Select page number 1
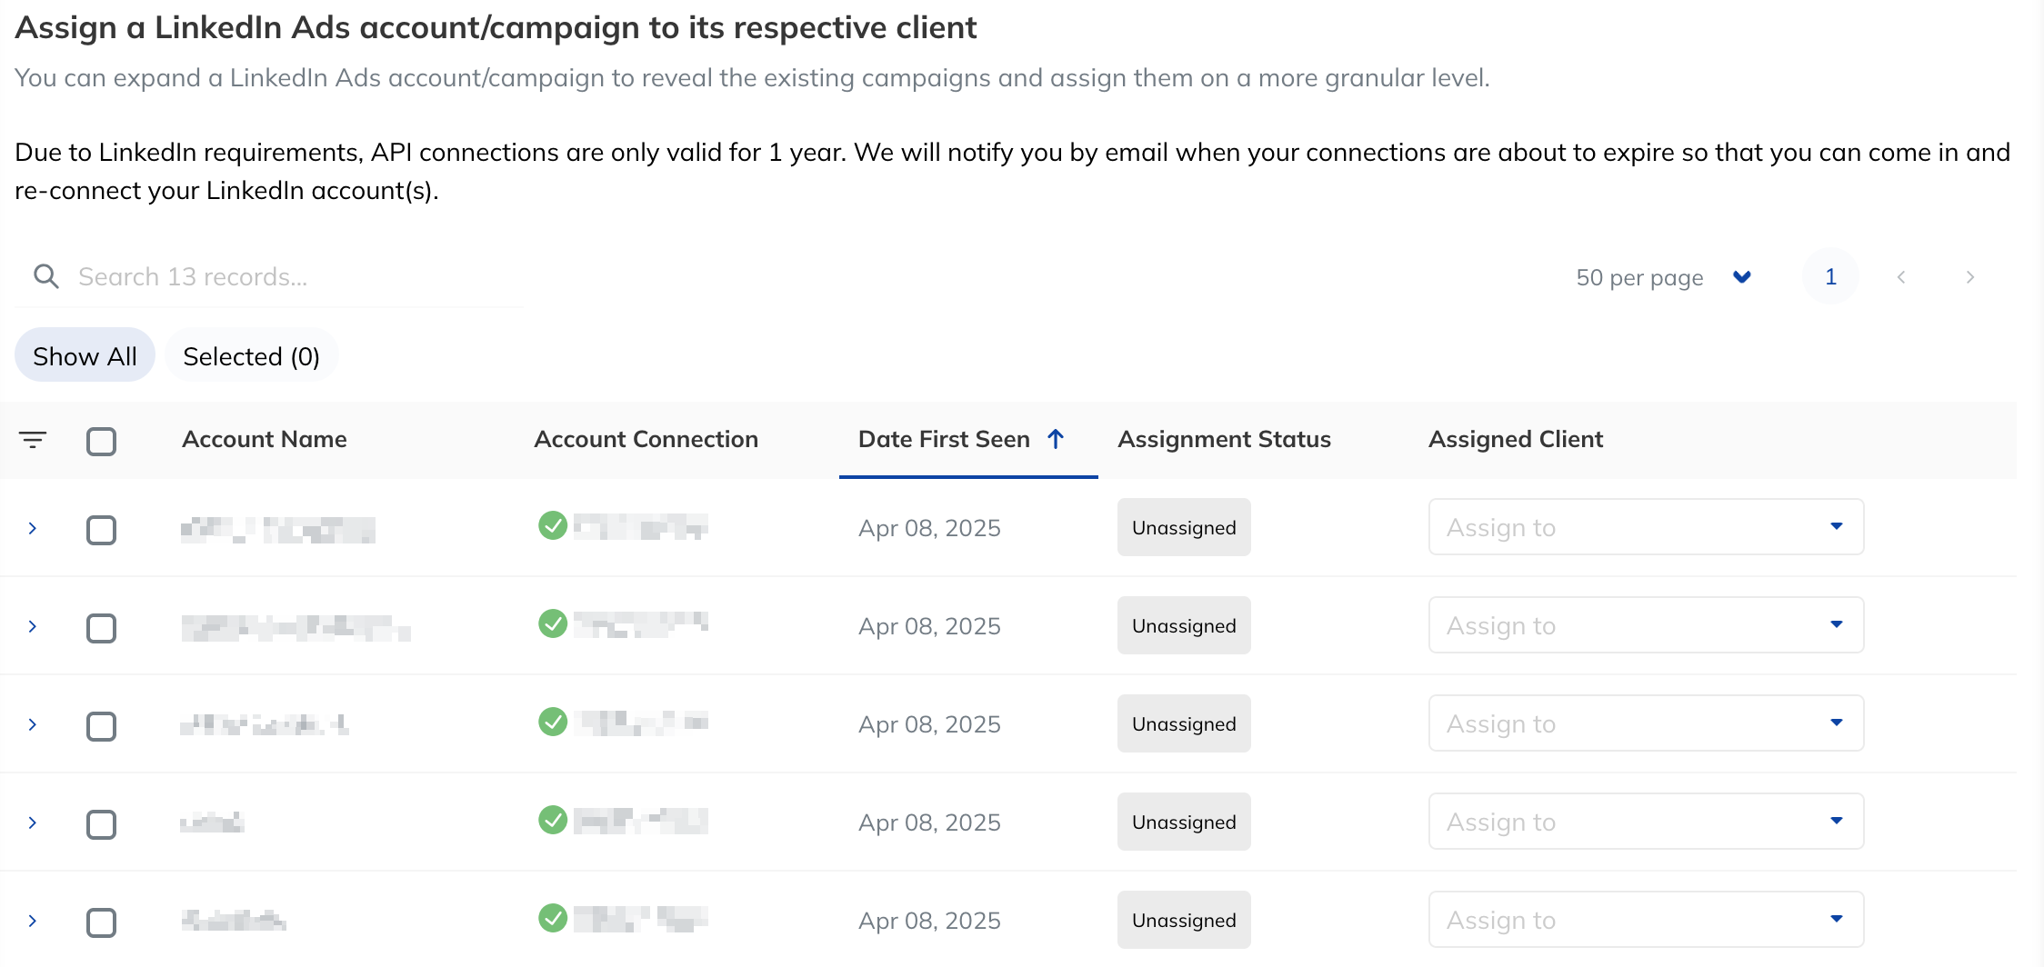The width and height of the screenshot is (2044, 967). click(1830, 276)
